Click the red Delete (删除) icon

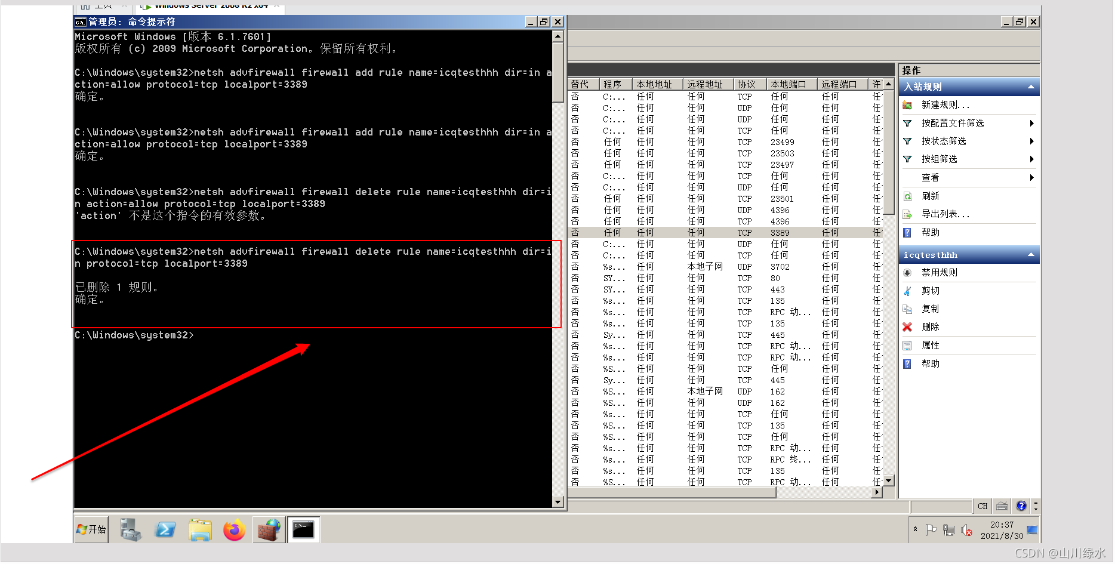tap(908, 327)
